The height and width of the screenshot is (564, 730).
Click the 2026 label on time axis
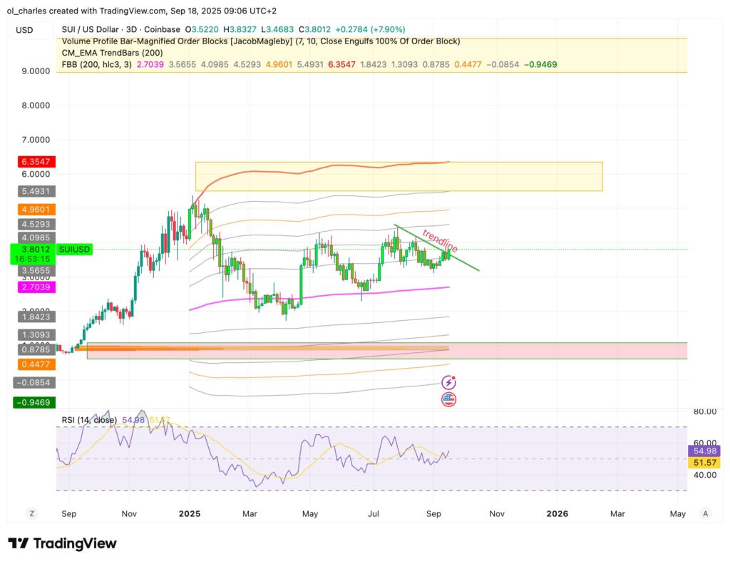pos(557,513)
